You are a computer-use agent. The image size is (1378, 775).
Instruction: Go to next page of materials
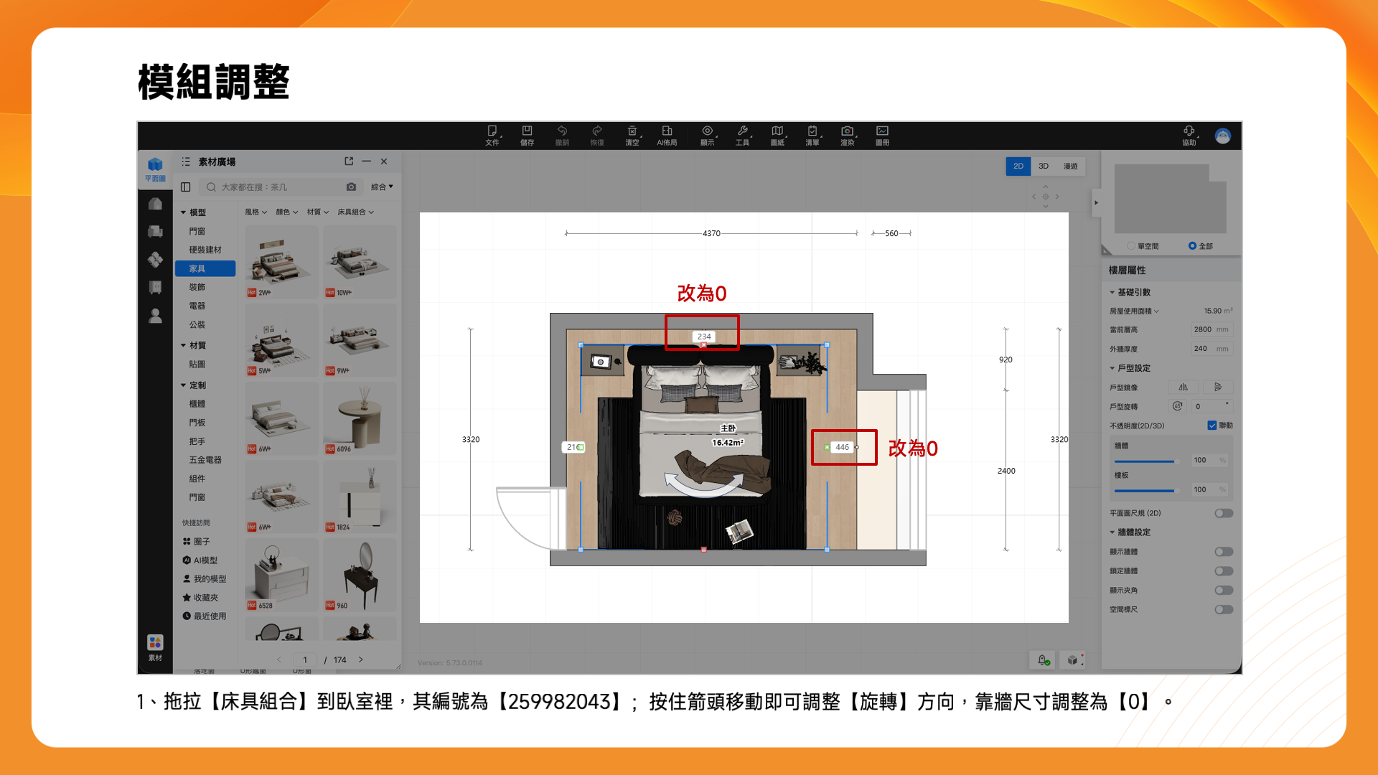click(361, 659)
